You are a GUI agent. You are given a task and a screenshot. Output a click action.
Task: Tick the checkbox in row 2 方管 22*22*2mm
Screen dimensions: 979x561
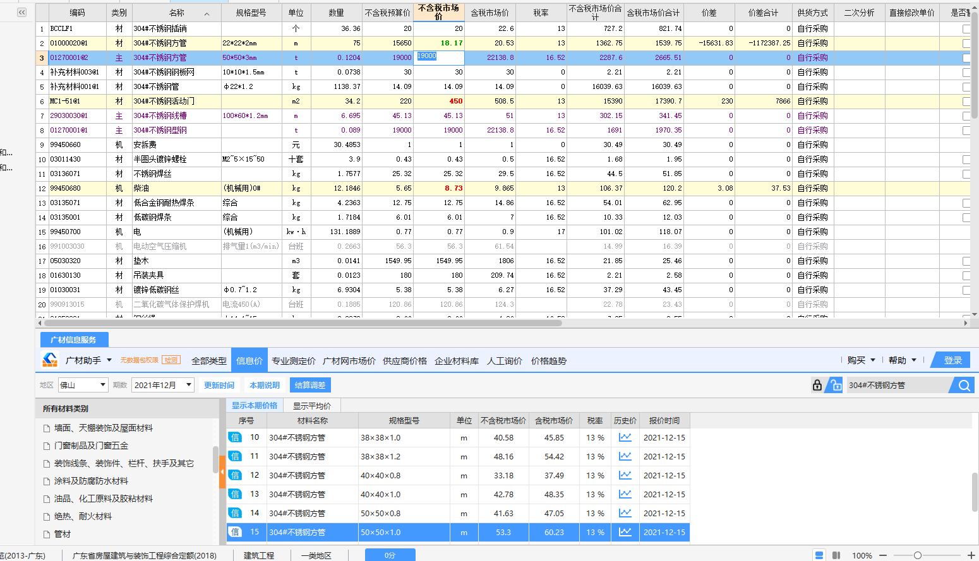tap(966, 44)
